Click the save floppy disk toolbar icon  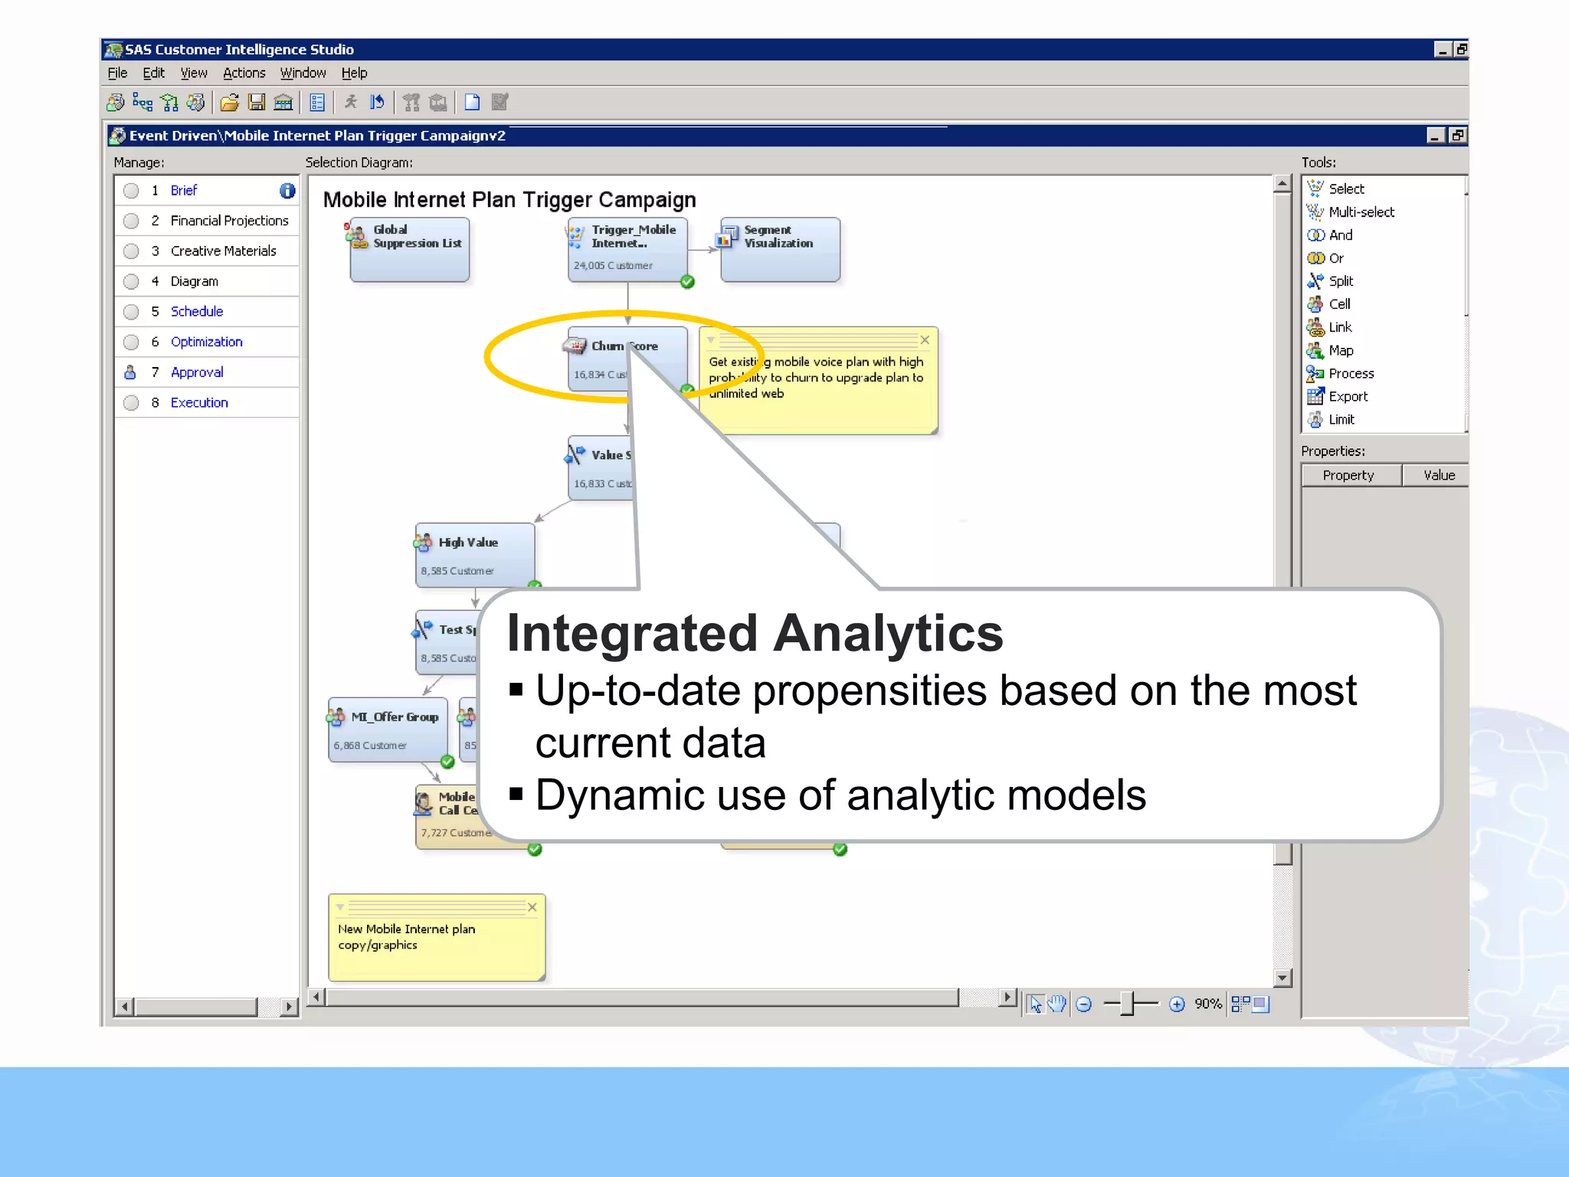257,103
